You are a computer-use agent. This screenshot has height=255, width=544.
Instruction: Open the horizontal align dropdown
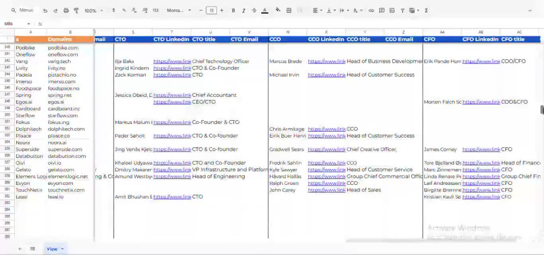[318, 10]
